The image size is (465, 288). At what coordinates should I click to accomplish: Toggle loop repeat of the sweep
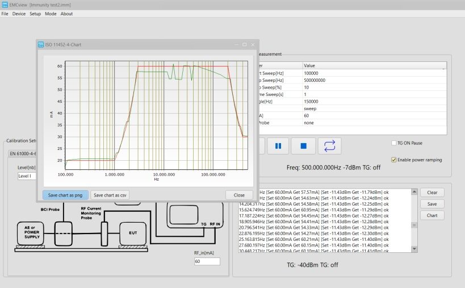[329, 146]
